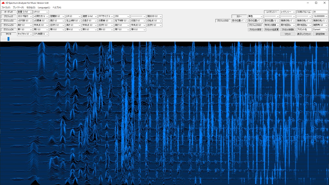Open the 帯6 (r) dropdown
The height and width of the screenshot is (185, 329).
coord(106,30)
